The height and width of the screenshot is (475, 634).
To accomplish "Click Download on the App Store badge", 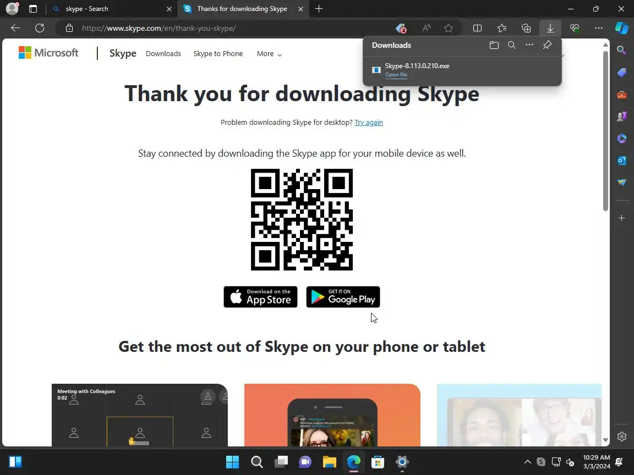I will click(260, 297).
